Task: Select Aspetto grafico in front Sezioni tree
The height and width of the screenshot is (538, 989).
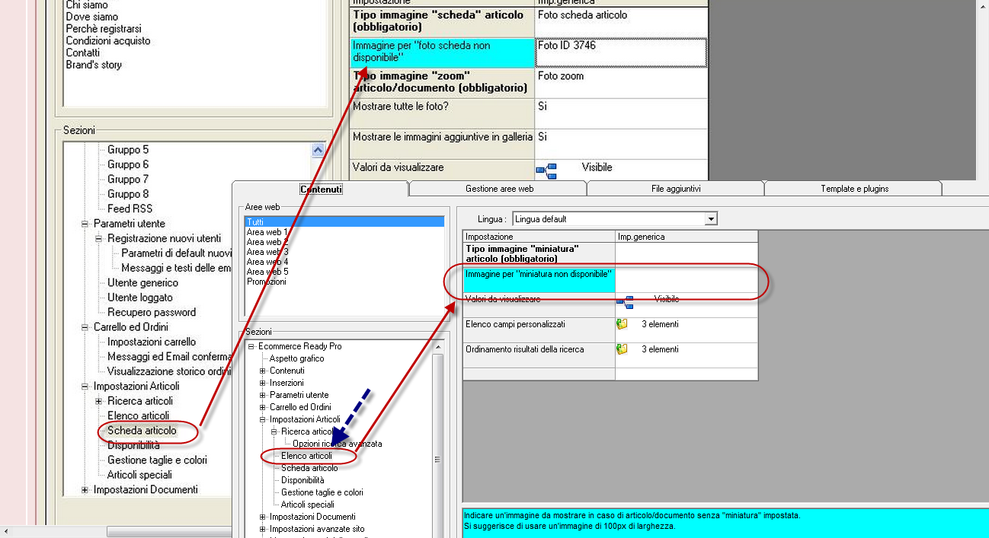Action: pos(296,358)
